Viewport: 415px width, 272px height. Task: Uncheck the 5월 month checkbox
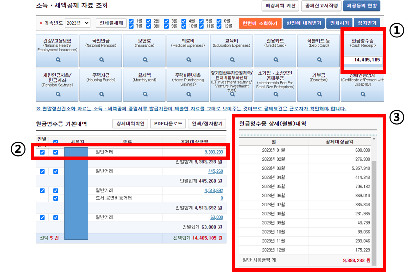pos(201,21)
